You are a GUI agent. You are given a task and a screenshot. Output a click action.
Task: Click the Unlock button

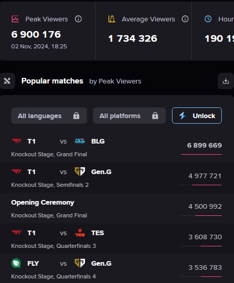(197, 116)
